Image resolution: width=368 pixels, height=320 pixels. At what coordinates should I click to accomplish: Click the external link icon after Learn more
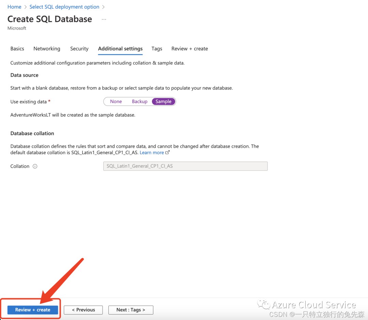(167, 153)
